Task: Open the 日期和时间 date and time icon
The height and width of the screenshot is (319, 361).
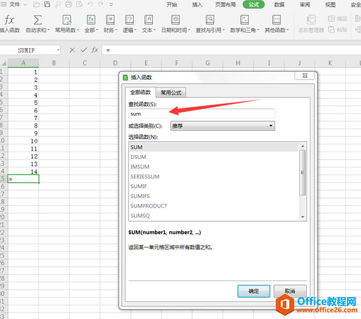Action: click(x=175, y=20)
